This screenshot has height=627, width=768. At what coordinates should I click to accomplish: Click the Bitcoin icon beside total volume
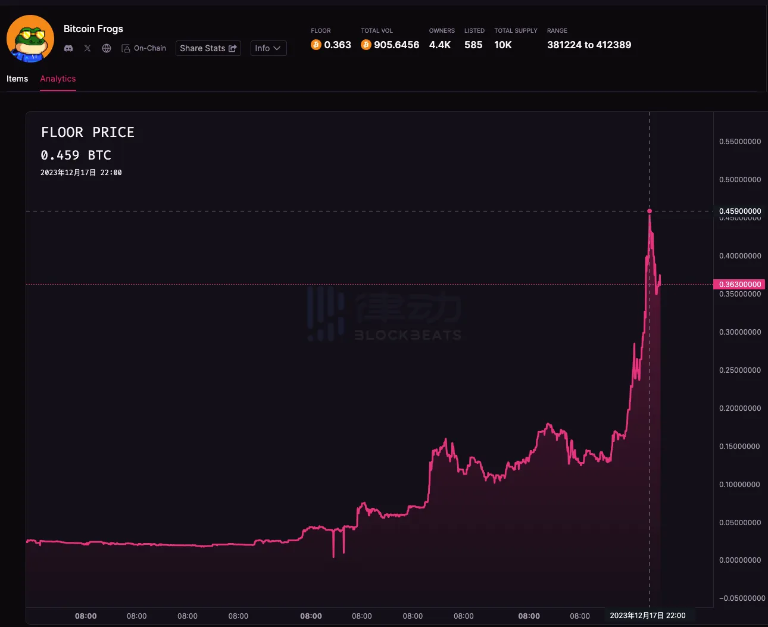(x=366, y=45)
